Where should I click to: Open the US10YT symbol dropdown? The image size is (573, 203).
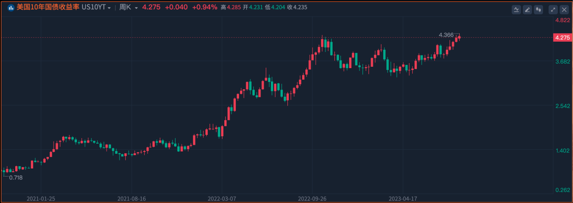(96, 7)
